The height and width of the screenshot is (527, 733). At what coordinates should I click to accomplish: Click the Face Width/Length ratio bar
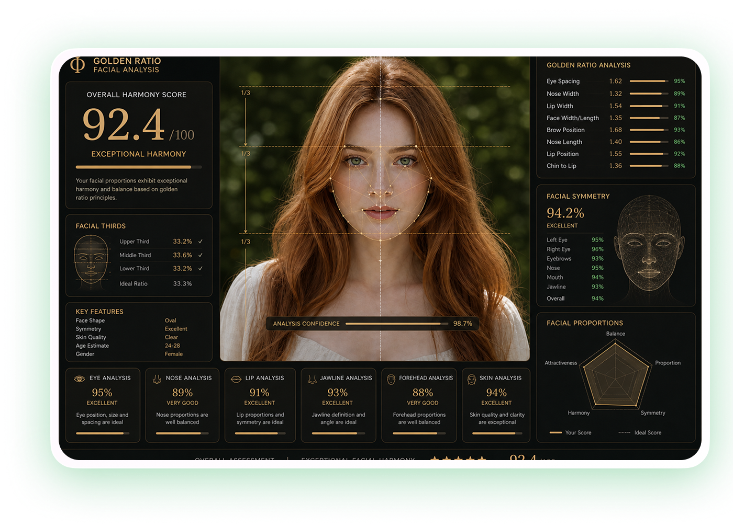[x=649, y=118]
